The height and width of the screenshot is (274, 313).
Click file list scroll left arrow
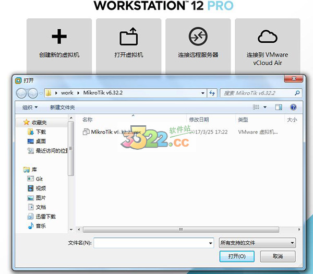(79, 230)
